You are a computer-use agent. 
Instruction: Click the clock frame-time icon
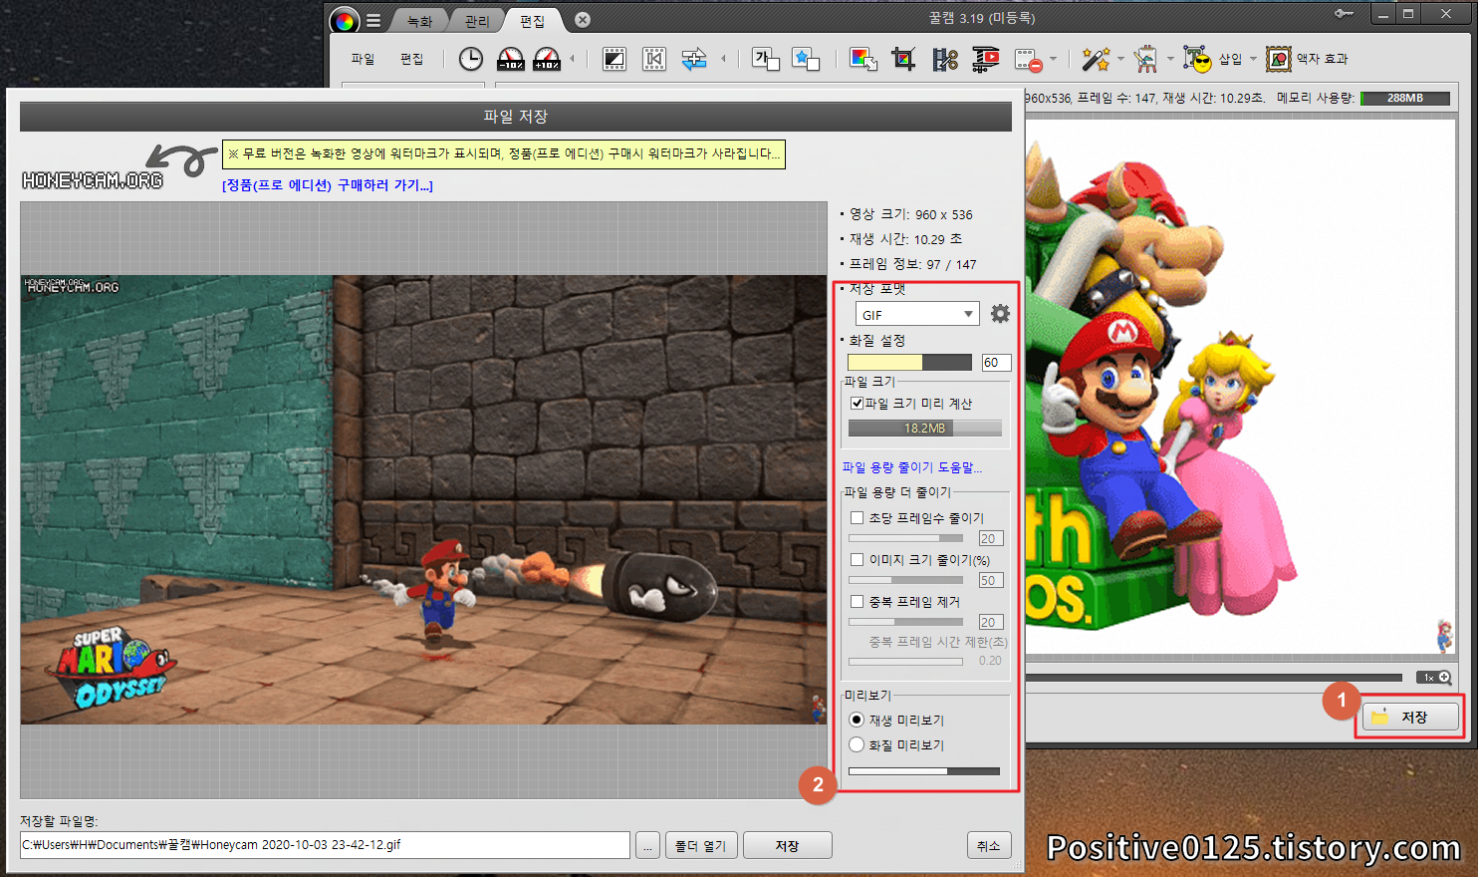tap(470, 59)
